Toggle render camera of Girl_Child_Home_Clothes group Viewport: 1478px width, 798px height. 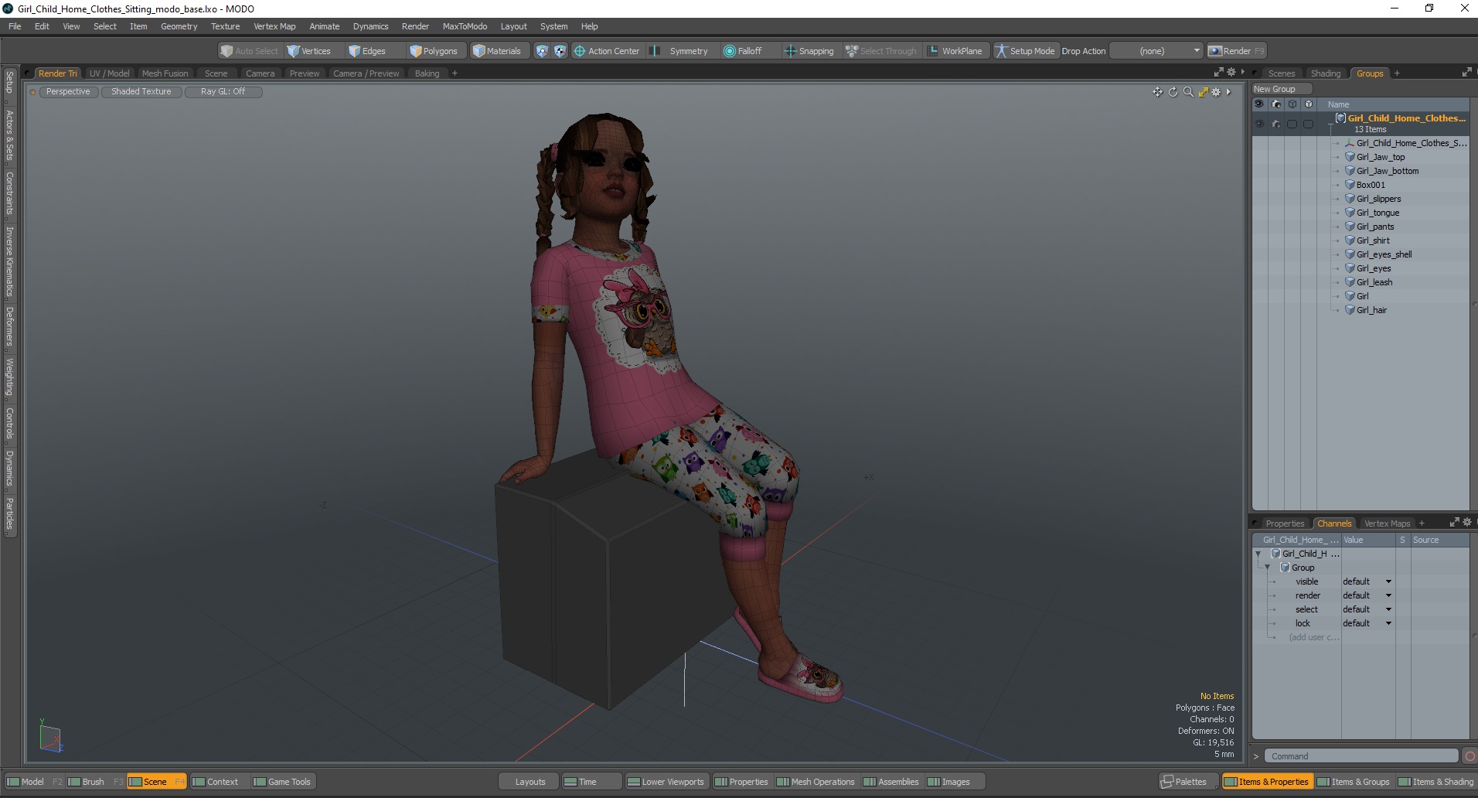(x=1276, y=124)
